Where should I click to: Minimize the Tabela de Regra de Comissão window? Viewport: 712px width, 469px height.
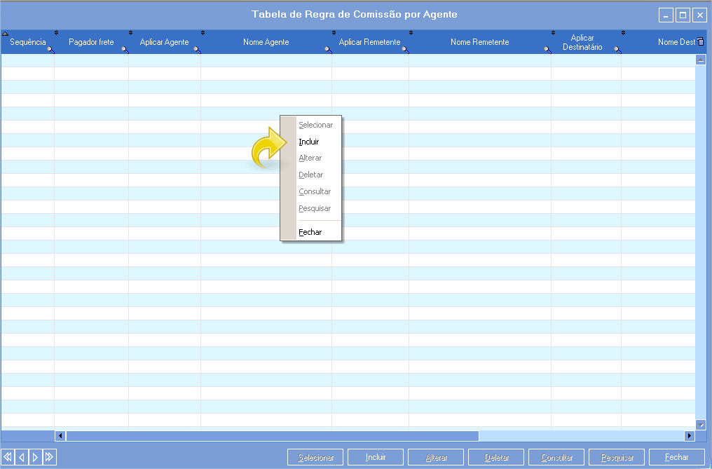point(666,15)
